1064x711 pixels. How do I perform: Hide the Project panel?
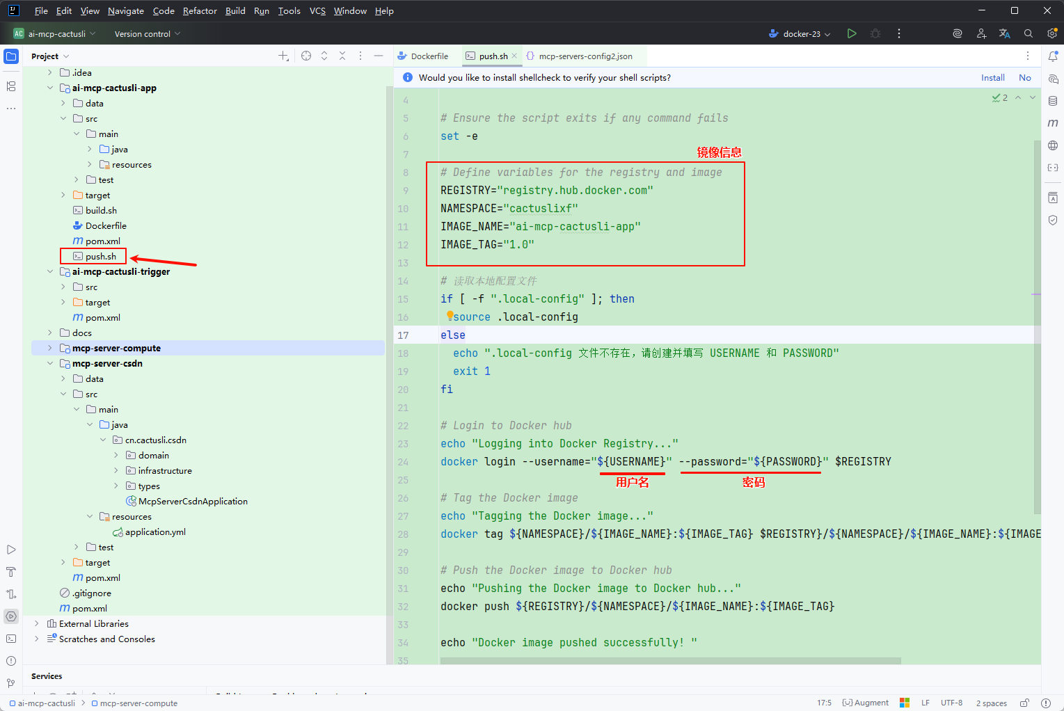pos(379,56)
